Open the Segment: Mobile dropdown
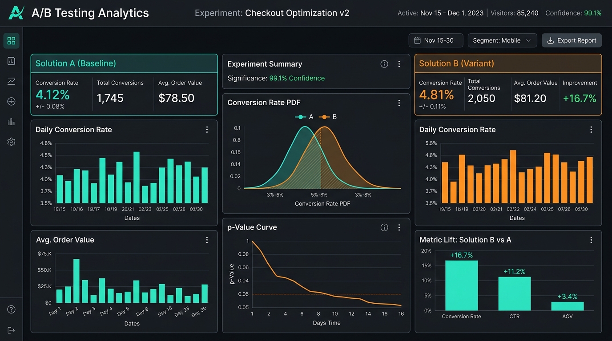This screenshot has height=341, width=612. (x=502, y=40)
